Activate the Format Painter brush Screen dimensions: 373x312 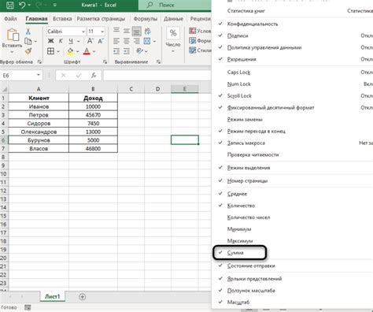point(28,51)
